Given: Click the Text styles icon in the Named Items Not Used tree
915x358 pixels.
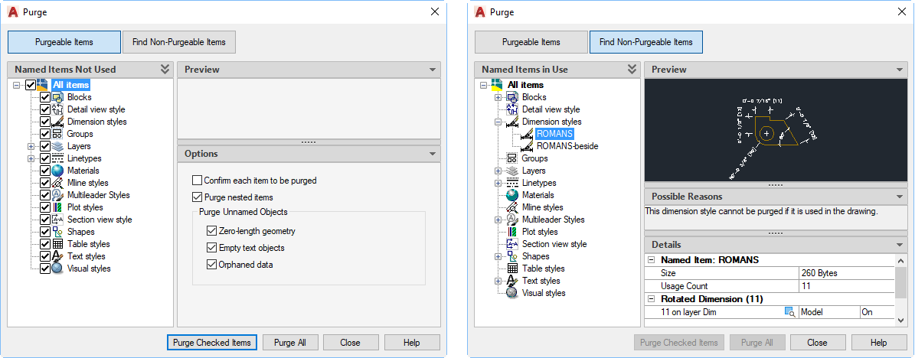Looking at the screenshot, I should (x=57, y=256).
